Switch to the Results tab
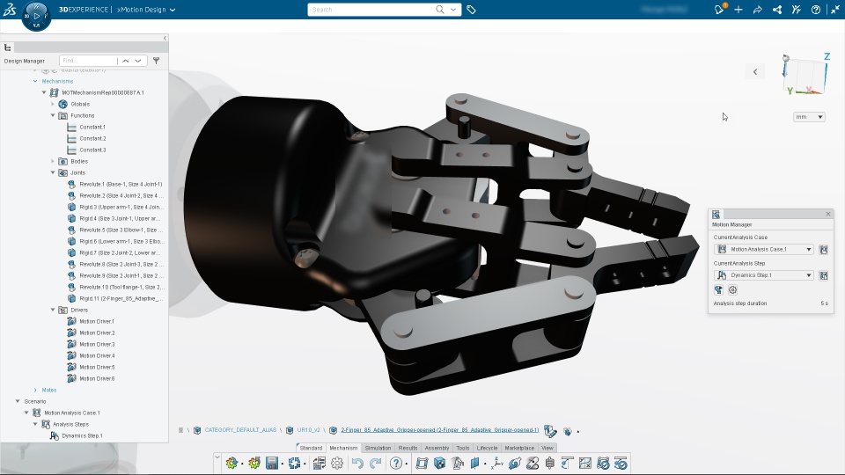 coord(408,448)
